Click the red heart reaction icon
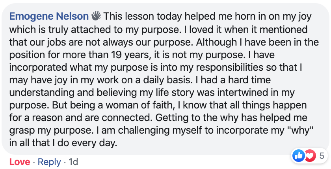 click(309, 156)
